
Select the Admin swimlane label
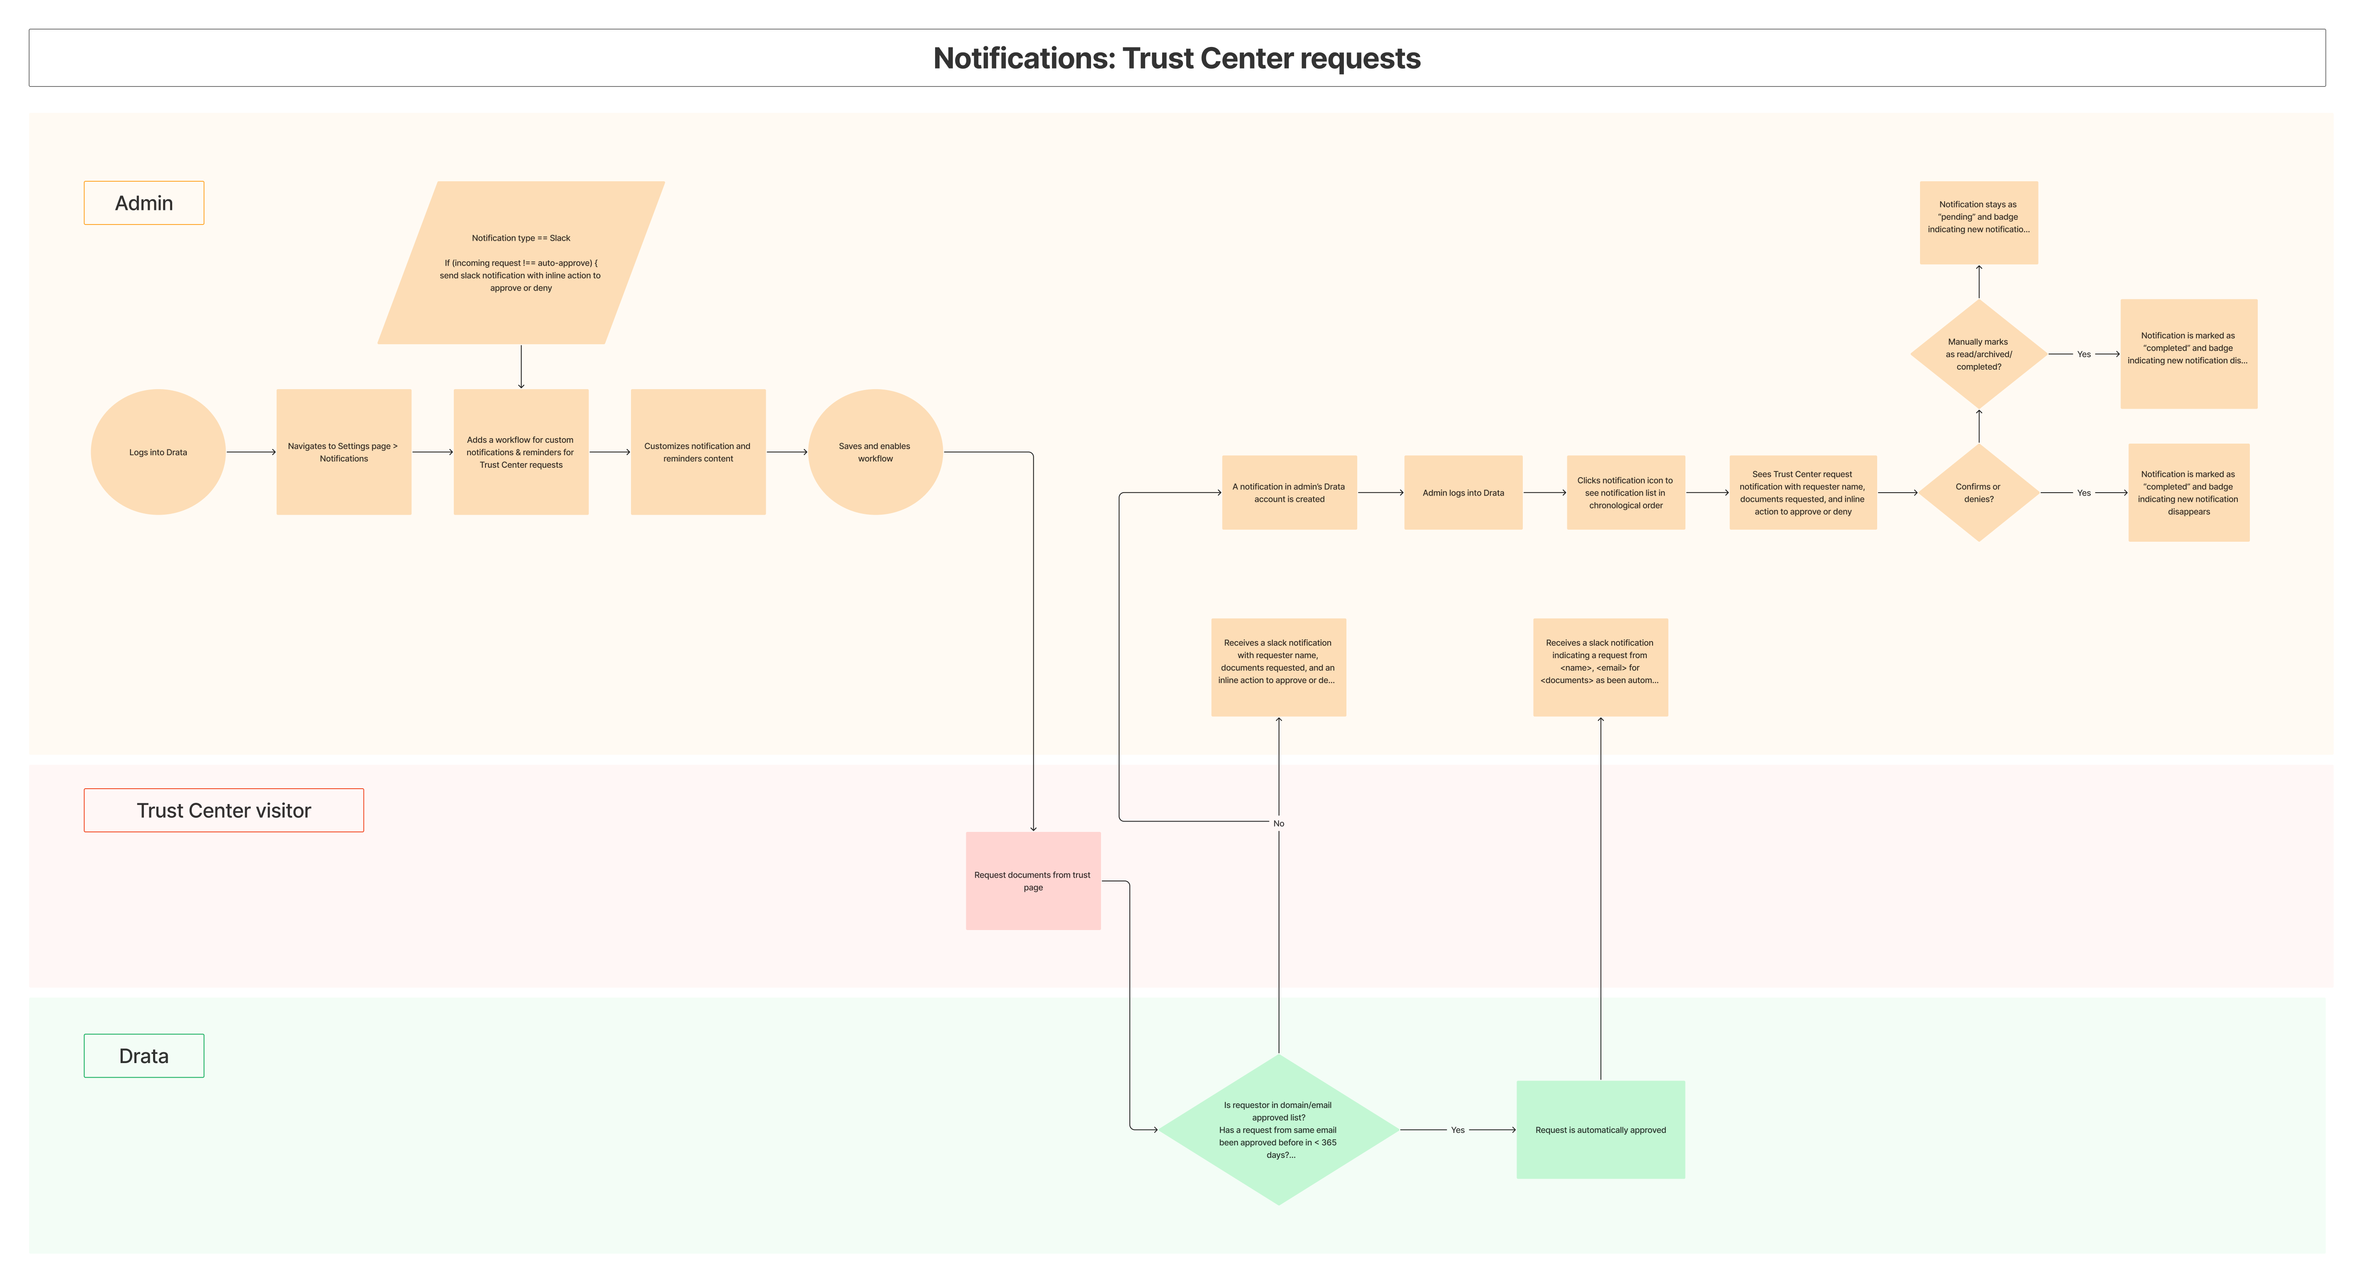(143, 202)
